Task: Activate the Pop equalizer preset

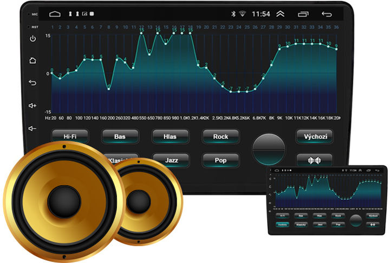Action: pos(220,160)
